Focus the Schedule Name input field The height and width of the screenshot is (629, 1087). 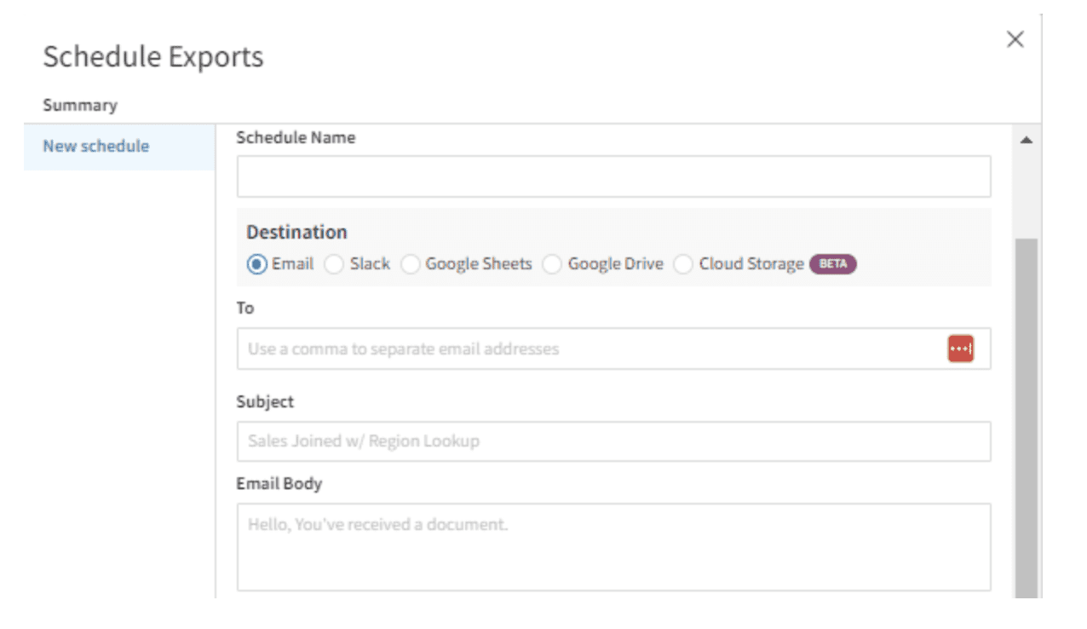(613, 176)
